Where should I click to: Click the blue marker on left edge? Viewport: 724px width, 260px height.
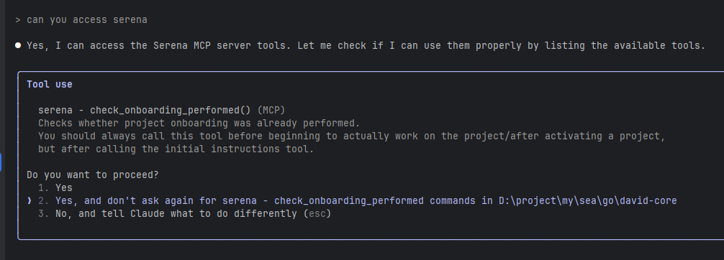pyautogui.click(x=1, y=162)
